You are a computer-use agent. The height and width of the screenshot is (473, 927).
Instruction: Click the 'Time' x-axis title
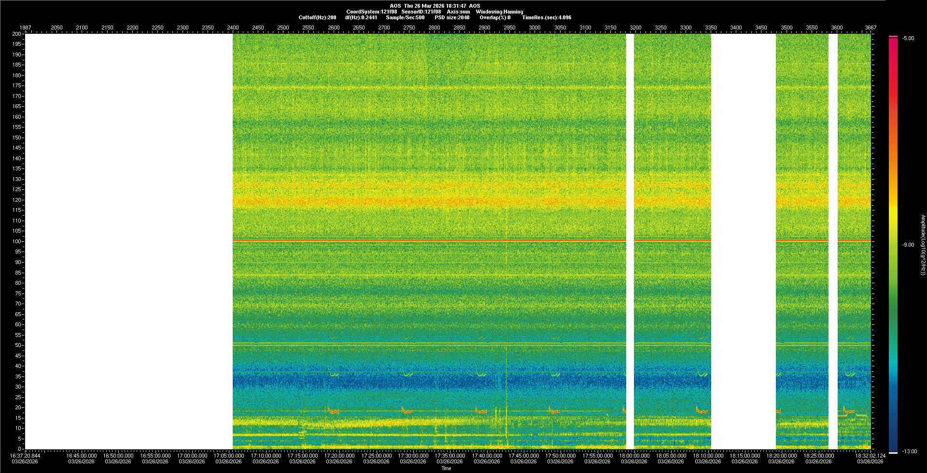pos(446,468)
